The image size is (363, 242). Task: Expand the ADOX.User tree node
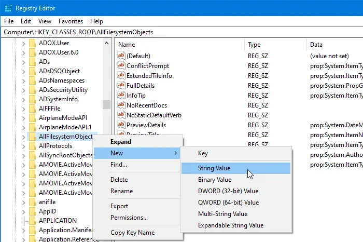point(23,44)
